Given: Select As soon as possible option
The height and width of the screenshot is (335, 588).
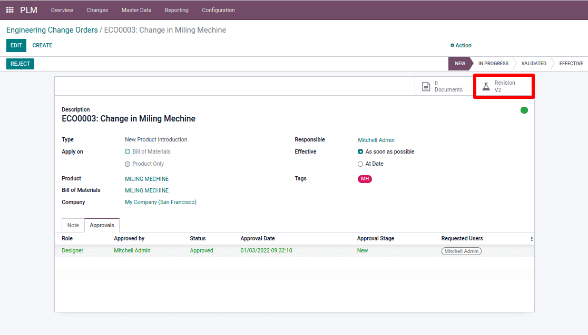Looking at the screenshot, I should tap(360, 151).
